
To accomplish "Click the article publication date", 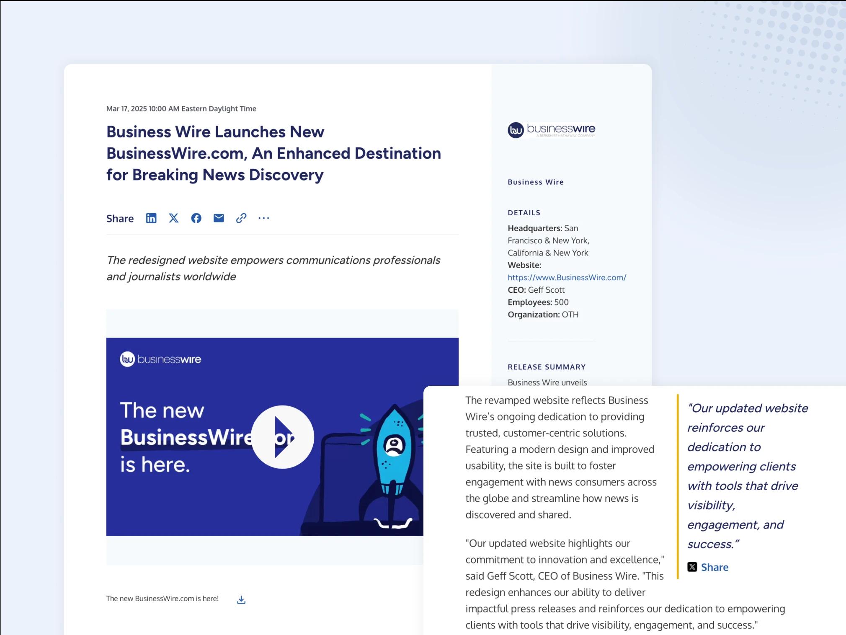I will click(181, 109).
